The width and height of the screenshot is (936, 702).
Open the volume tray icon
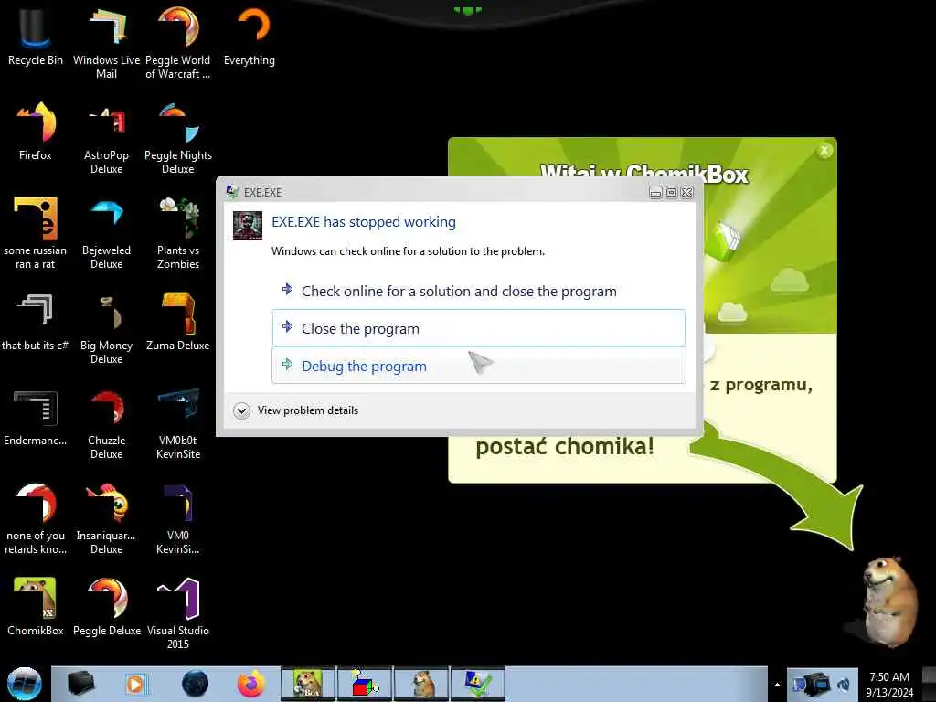(x=844, y=685)
